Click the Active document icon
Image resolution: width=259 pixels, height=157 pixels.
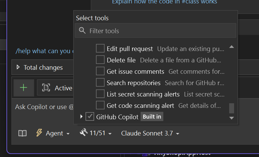46,88
